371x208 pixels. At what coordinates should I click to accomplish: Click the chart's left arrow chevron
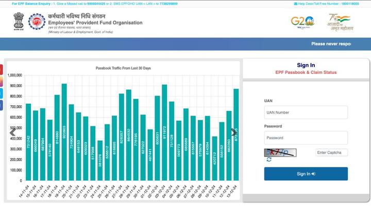pyautogui.click(x=13, y=132)
